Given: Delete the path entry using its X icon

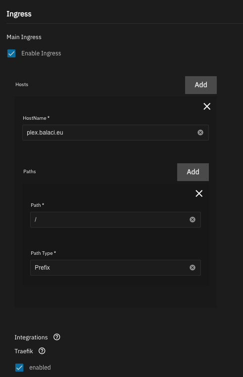Looking at the screenshot, I should [x=199, y=193].
